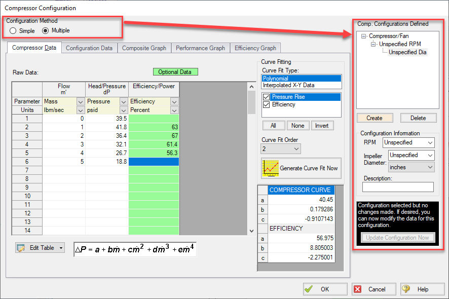Image resolution: width=449 pixels, height=299 pixels.
Task: Click the Edit Table icon
Action: click(x=21, y=248)
